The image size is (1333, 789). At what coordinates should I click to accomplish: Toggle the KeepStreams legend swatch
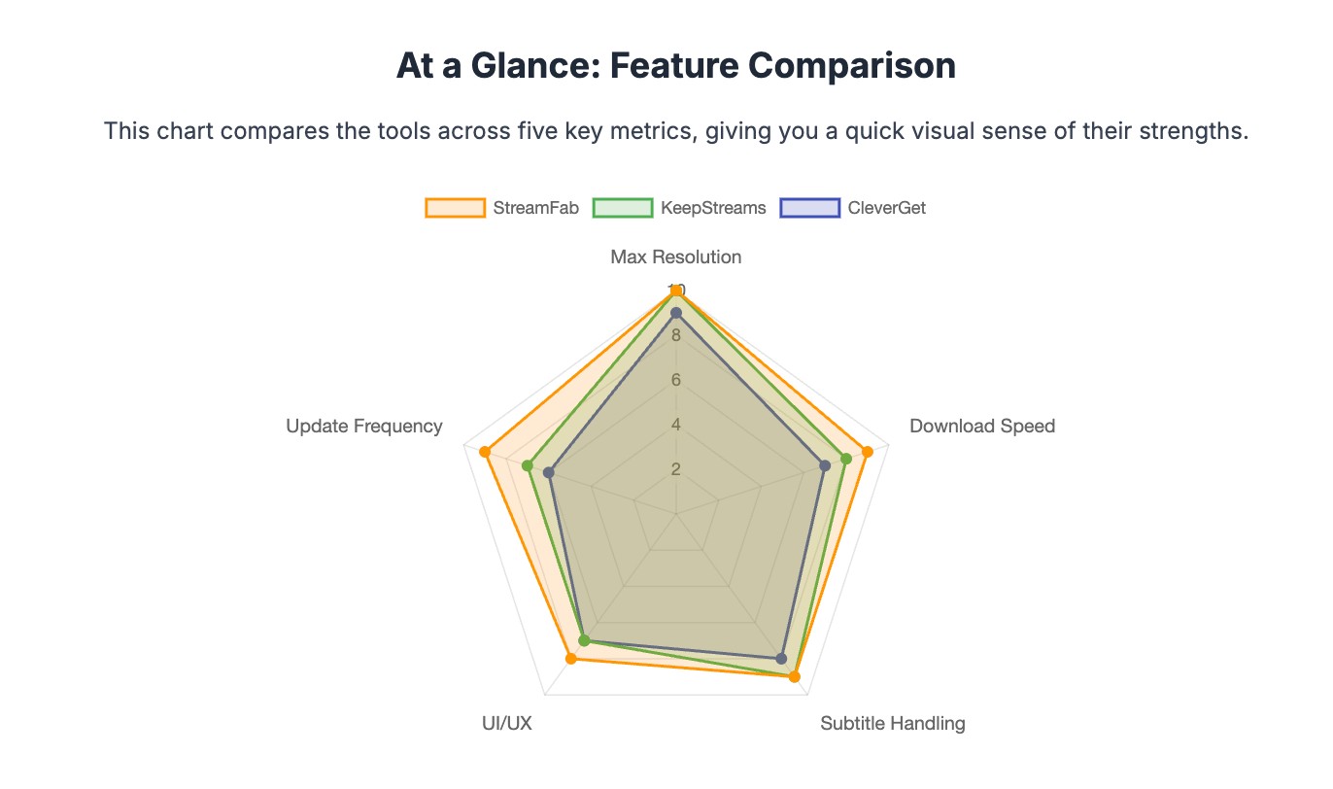pos(623,208)
